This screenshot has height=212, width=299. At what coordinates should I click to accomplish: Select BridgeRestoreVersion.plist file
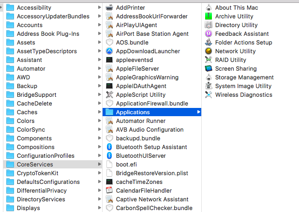pos(152,173)
